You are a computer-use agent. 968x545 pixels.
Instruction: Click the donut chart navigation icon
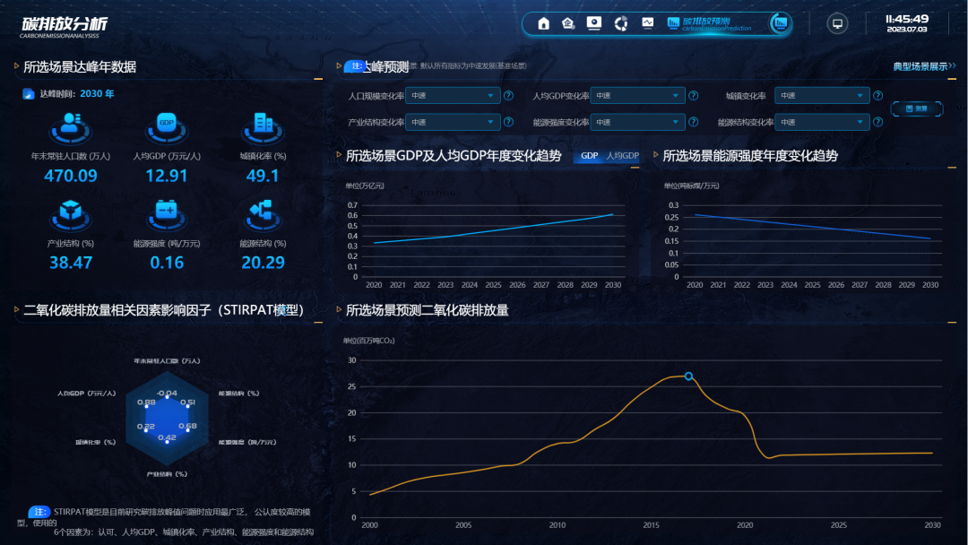coord(620,24)
